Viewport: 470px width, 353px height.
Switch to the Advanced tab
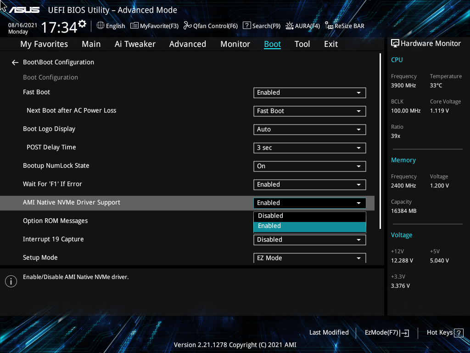click(x=188, y=44)
